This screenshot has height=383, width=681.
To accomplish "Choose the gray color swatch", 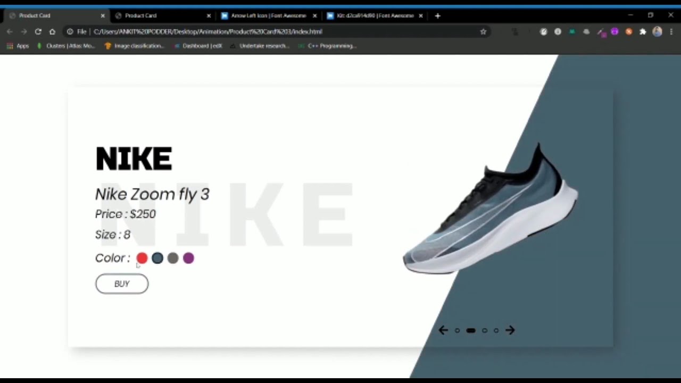I will 173,258.
